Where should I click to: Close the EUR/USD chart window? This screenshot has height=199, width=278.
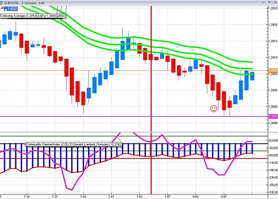(x=275, y=3)
